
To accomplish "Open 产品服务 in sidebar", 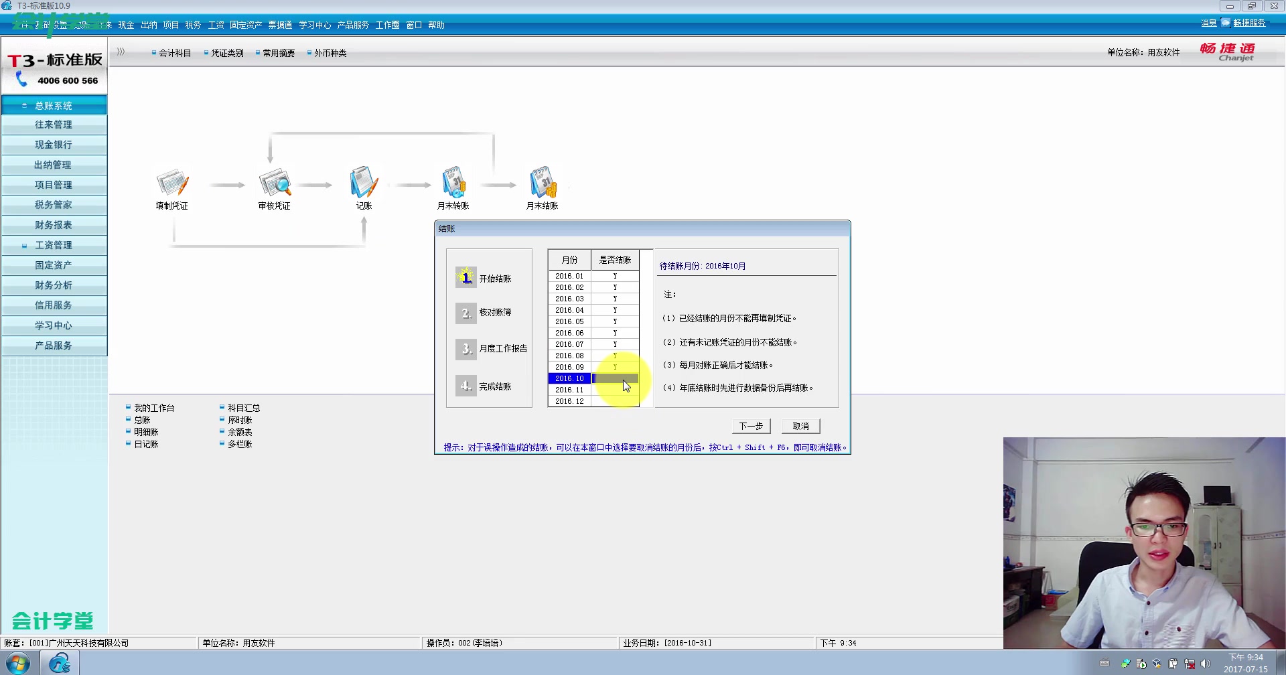I will (54, 346).
